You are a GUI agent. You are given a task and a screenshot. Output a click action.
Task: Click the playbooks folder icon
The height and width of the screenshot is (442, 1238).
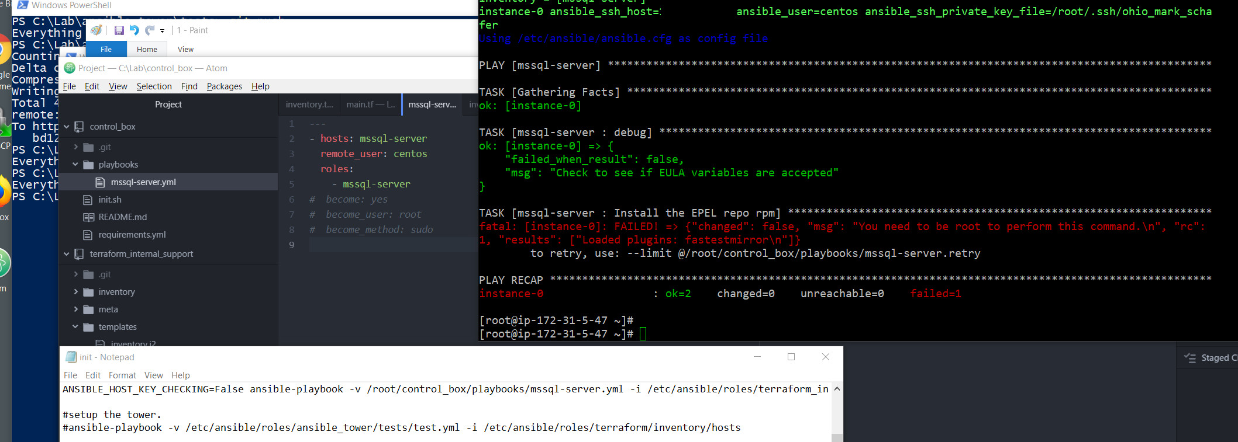[x=88, y=165]
